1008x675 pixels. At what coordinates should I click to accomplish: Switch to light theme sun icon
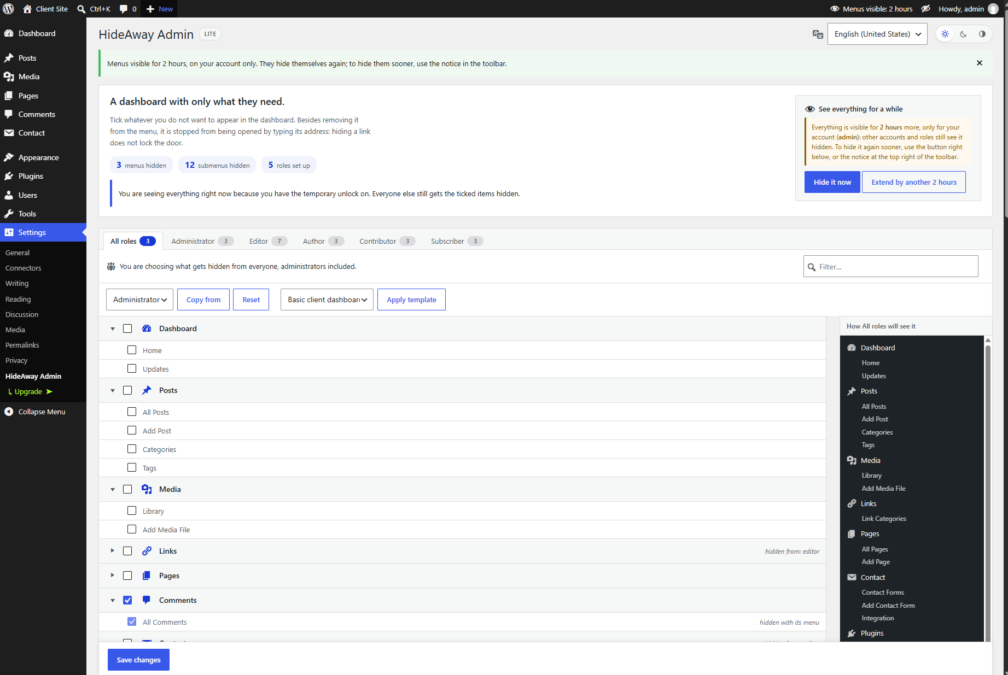point(945,34)
